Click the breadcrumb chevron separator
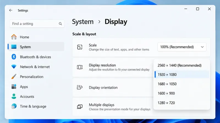The width and height of the screenshot is (220, 123). click(99, 22)
